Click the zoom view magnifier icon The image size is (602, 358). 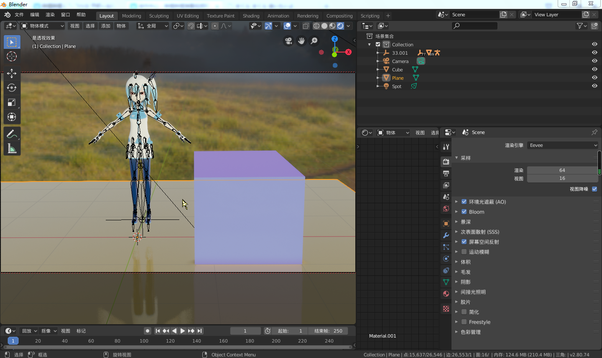[x=314, y=41]
